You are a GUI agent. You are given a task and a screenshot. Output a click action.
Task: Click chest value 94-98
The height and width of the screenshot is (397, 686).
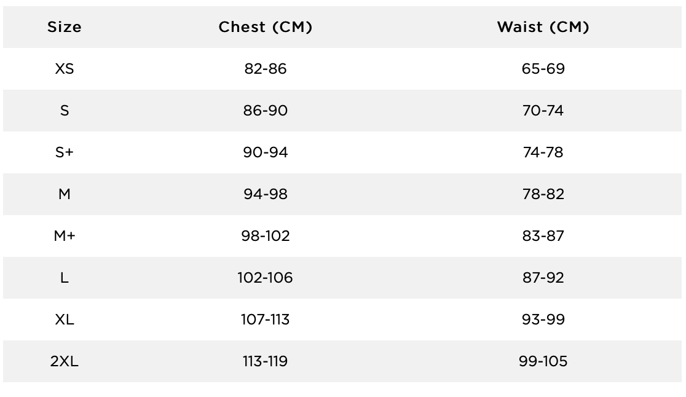(266, 194)
